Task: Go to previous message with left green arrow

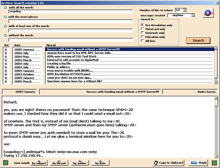Action: tap(5, 163)
